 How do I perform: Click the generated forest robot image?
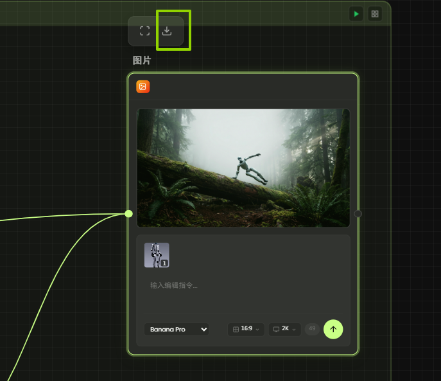243,167
